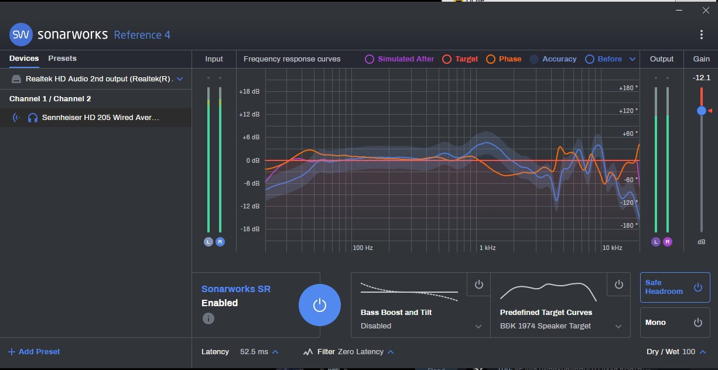The image size is (718, 370).
Task: Toggle Bass Boost and Tilt power button
Action: pos(478,285)
